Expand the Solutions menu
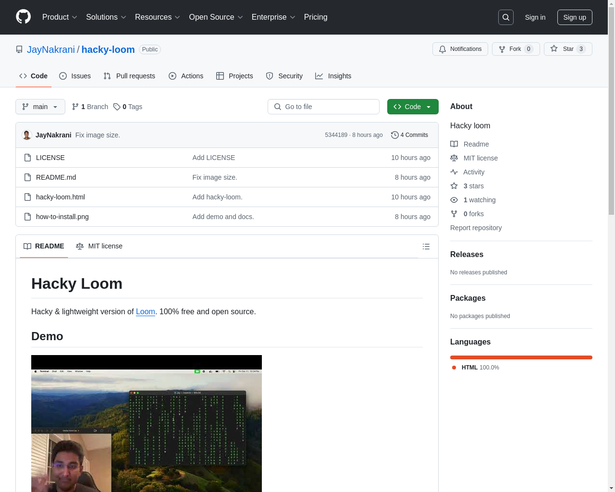 coord(106,17)
